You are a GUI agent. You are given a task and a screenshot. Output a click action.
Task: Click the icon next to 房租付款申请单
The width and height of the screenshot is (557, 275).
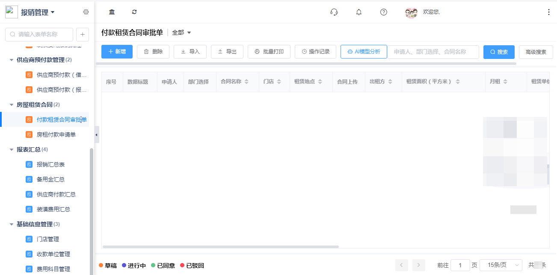pos(29,135)
